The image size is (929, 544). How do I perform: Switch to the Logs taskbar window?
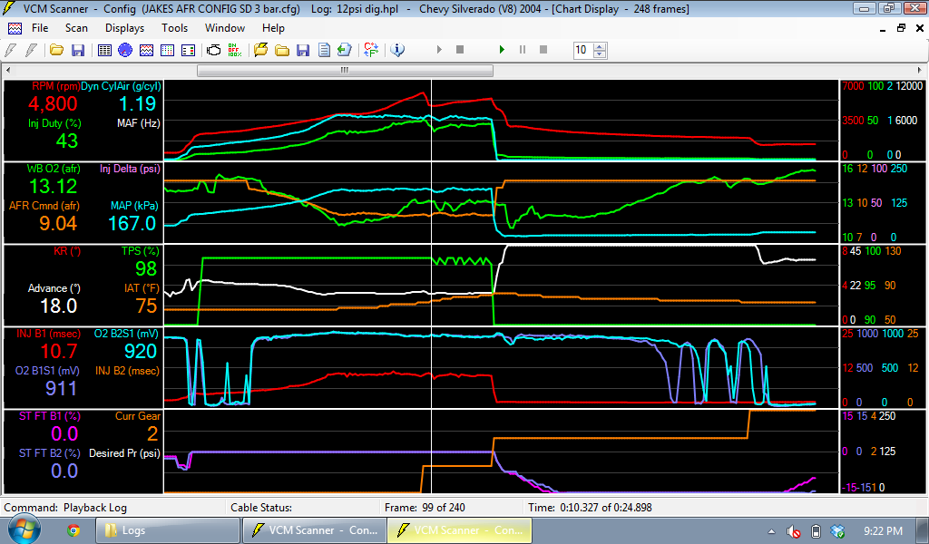click(x=167, y=529)
